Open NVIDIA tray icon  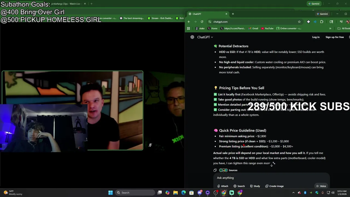[x=311, y=193]
